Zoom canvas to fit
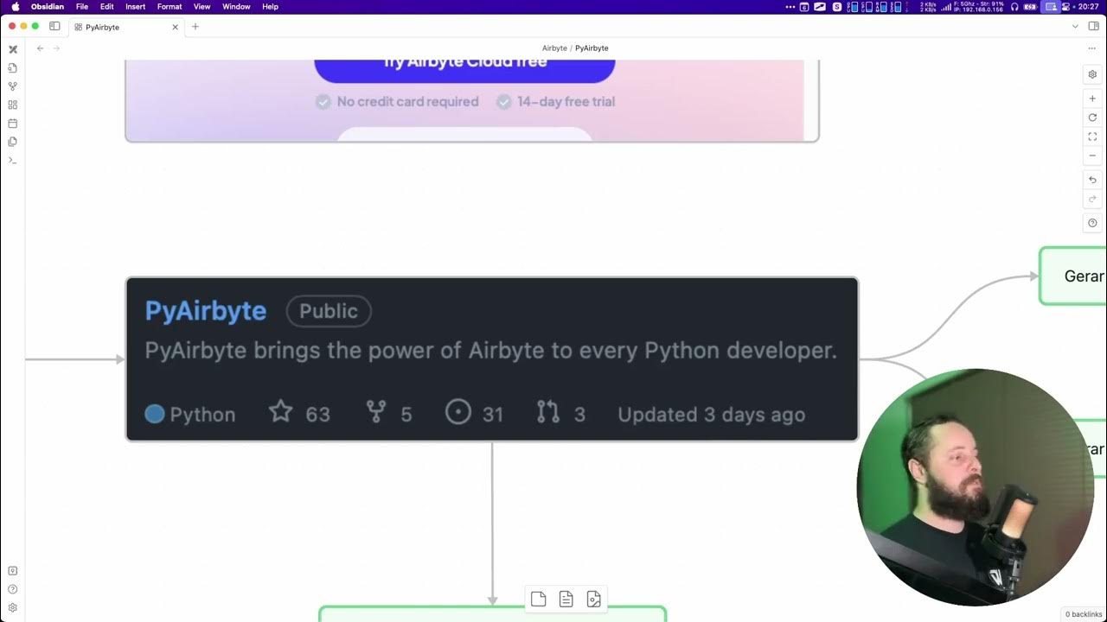 pos(1092,136)
